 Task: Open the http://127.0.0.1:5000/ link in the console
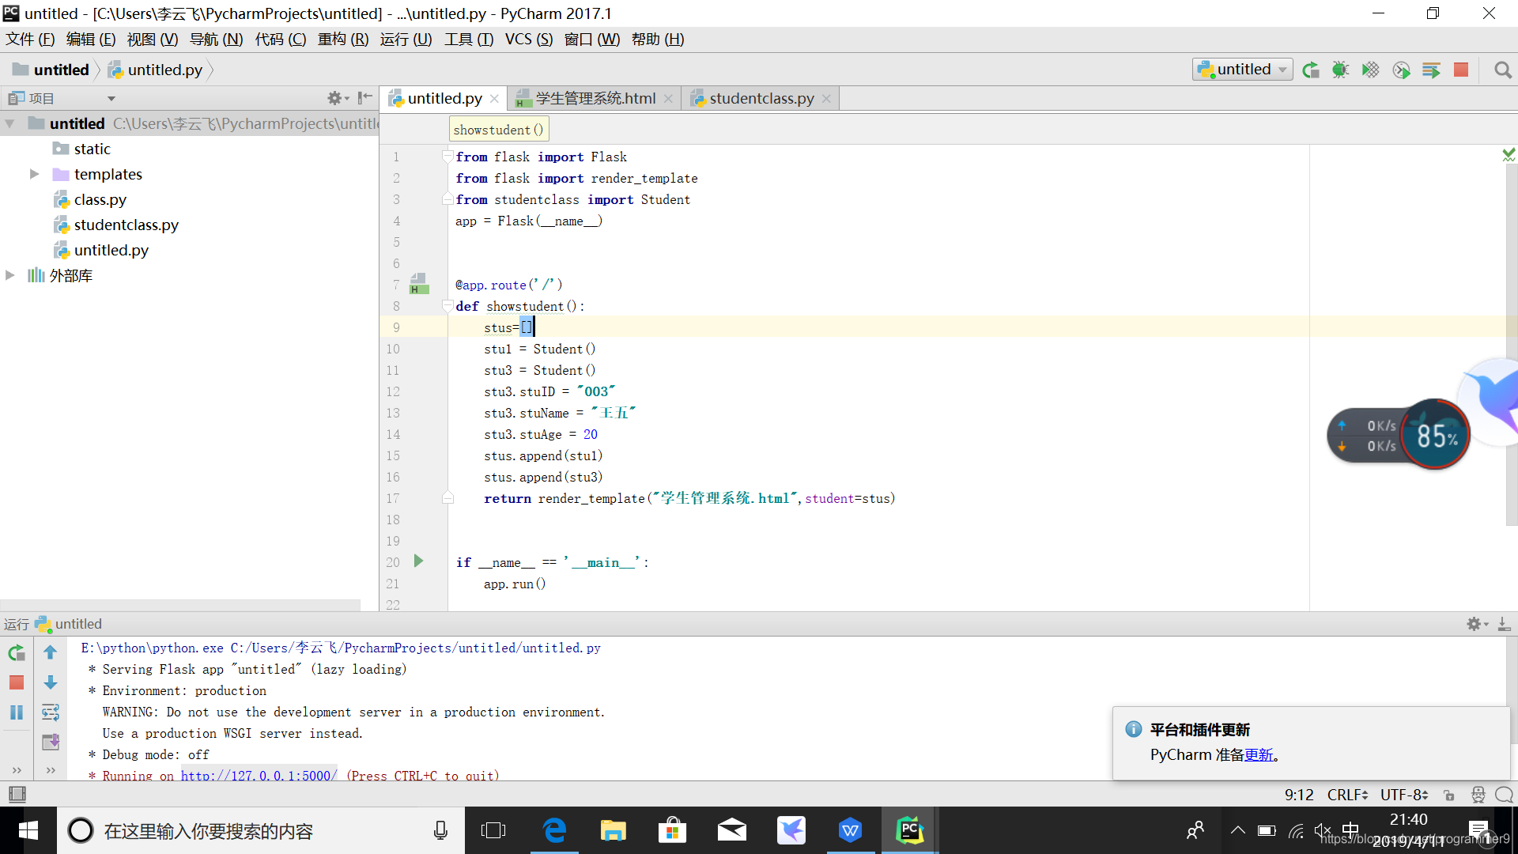259,776
